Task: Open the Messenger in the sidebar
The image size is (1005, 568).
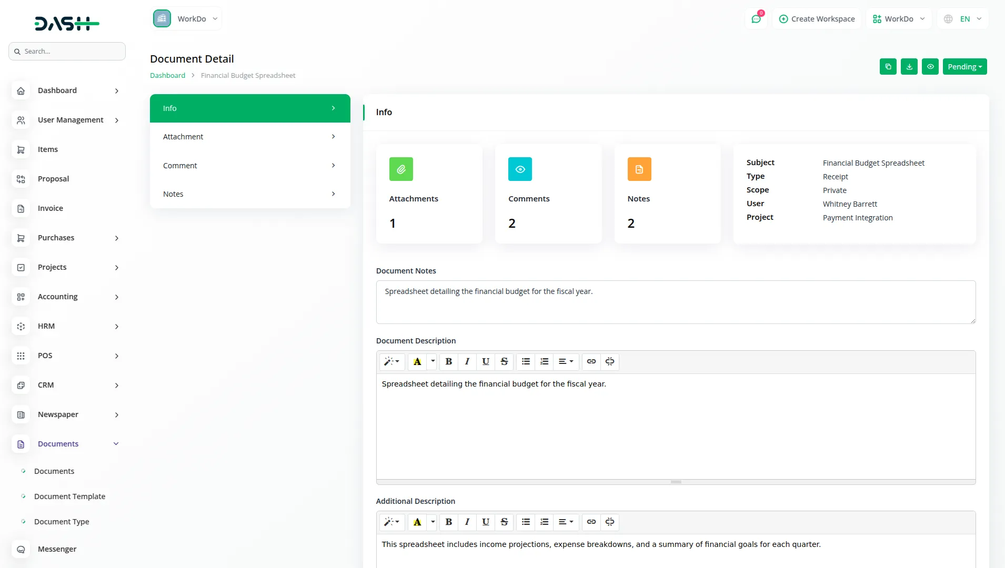Action: 58,549
